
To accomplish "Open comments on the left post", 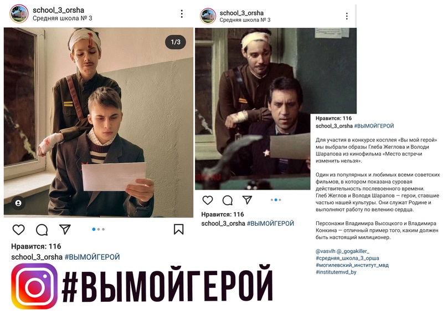I will click(x=42, y=230).
